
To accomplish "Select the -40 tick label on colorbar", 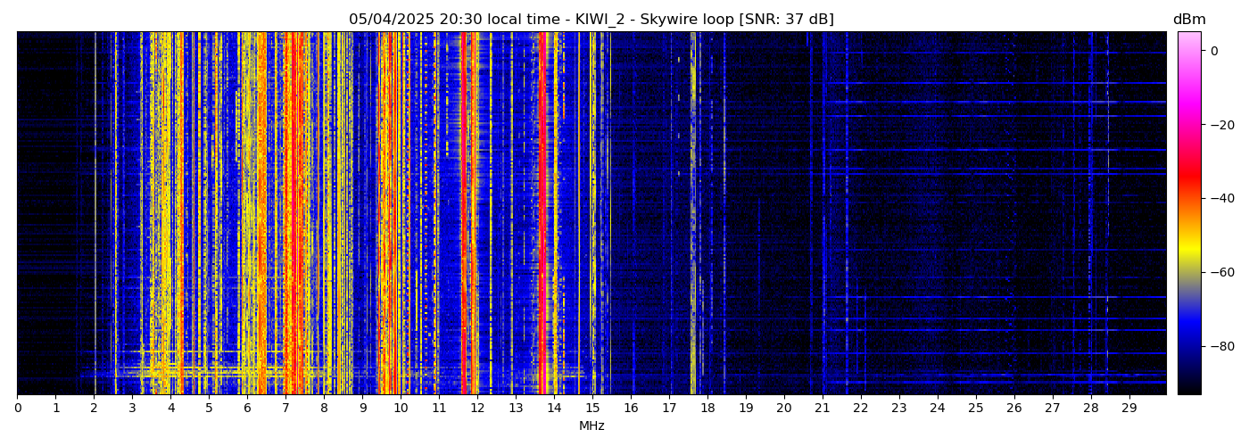I will [x=1220, y=198].
